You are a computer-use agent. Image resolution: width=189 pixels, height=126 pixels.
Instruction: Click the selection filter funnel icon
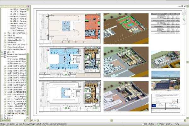point(177,124)
